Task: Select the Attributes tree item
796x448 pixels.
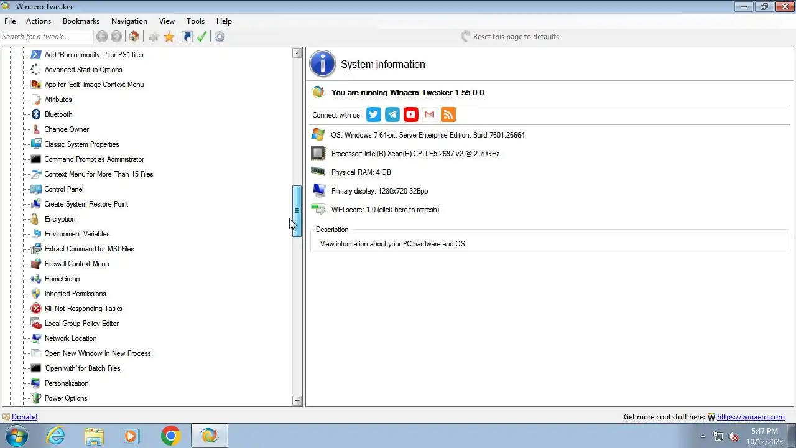Action: 58,100
